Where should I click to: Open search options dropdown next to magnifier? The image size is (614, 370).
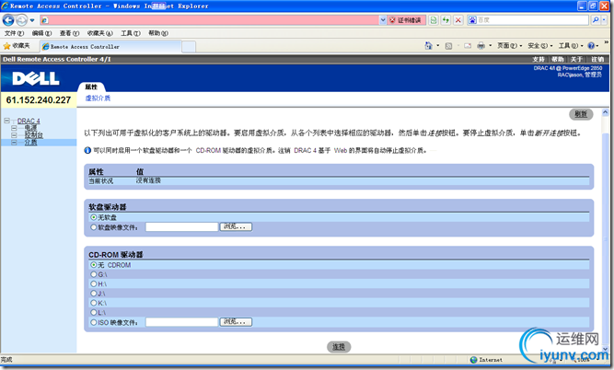(x=605, y=20)
